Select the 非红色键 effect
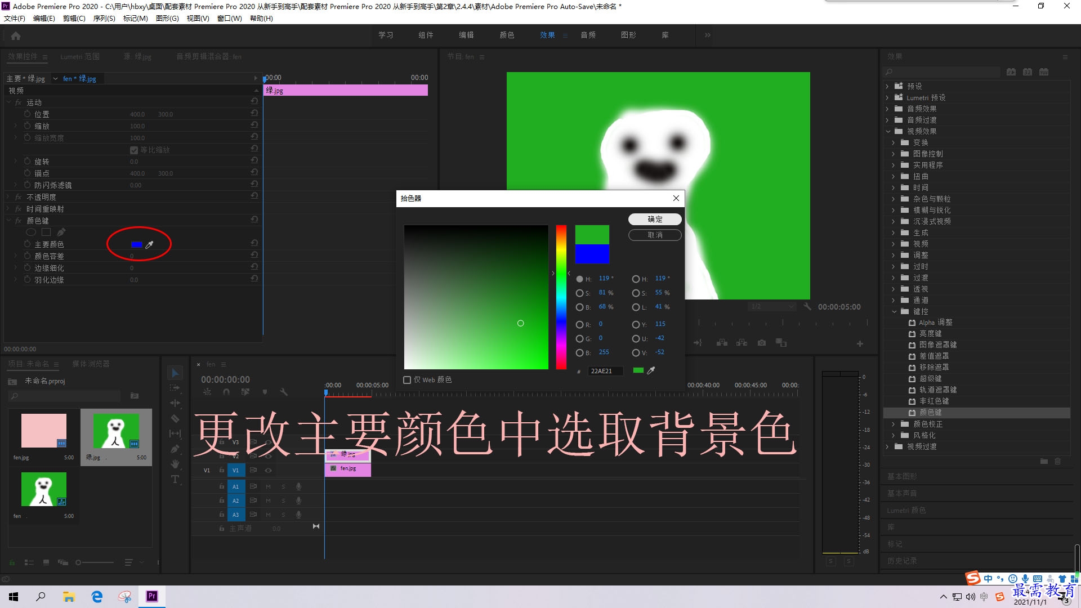This screenshot has height=608, width=1081. coord(933,401)
